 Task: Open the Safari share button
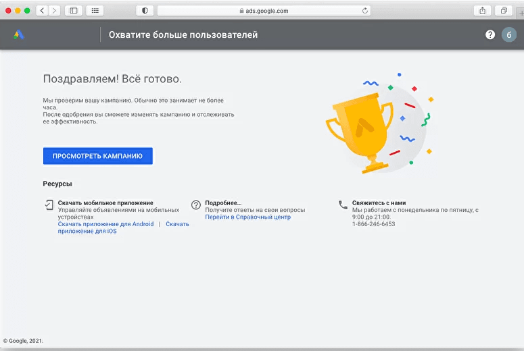(x=483, y=11)
